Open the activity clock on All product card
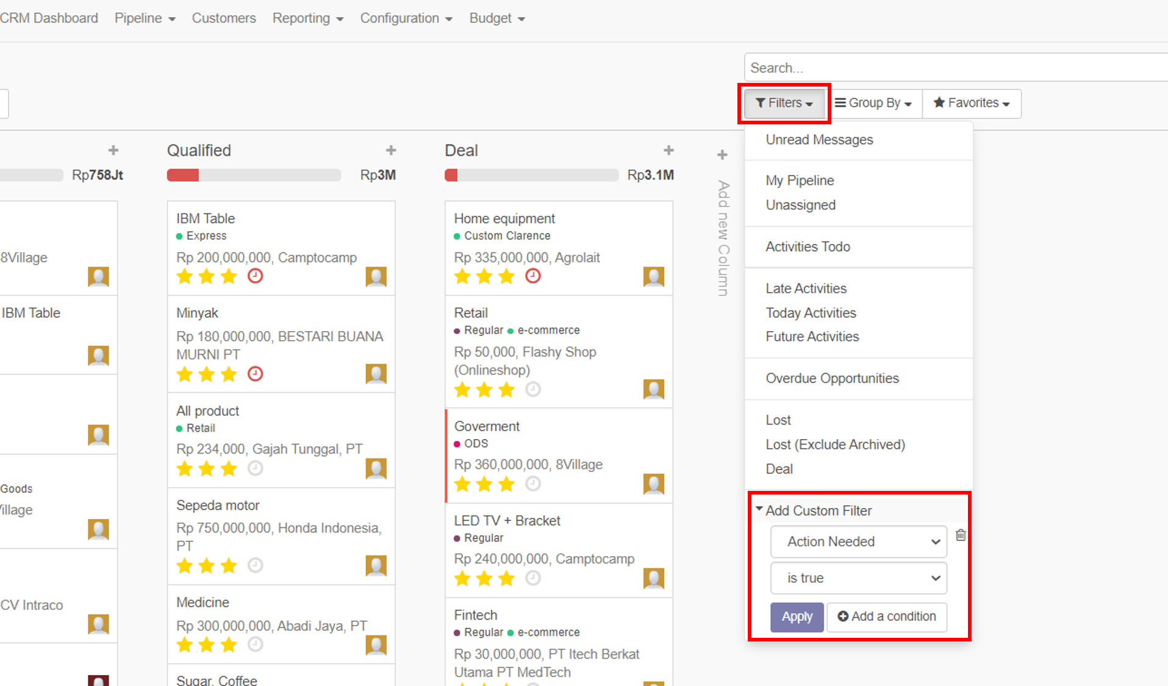This screenshot has height=686, width=1168. tap(255, 468)
